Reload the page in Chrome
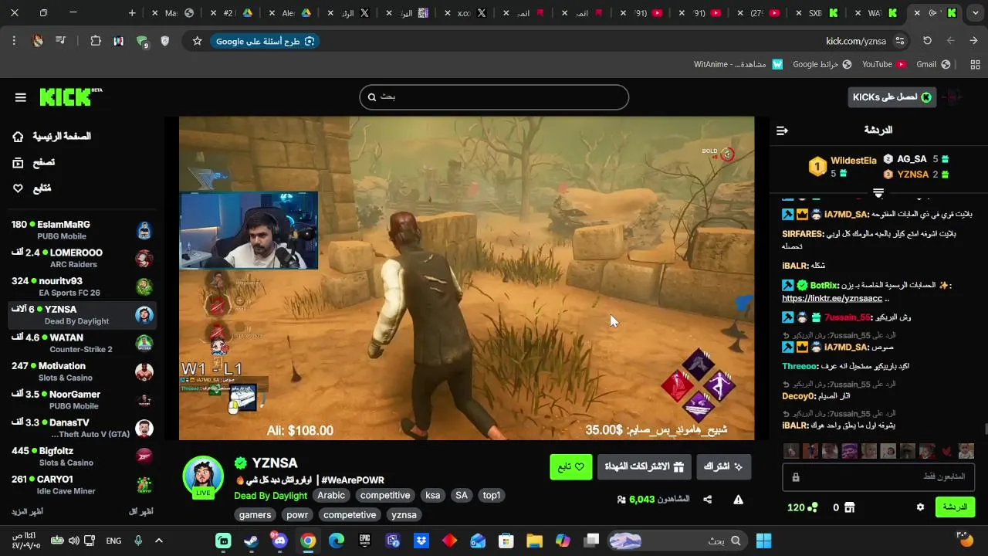The image size is (988, 556). [927, 41]
